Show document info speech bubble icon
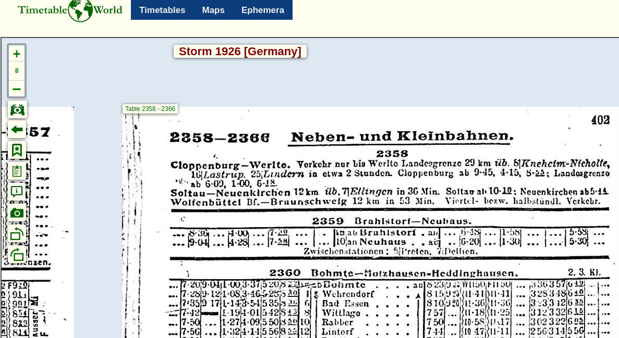 (x=17, y=192)
